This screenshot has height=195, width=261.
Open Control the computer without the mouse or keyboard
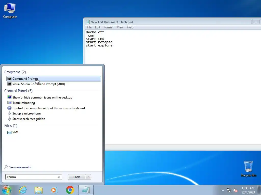point(54,108)
